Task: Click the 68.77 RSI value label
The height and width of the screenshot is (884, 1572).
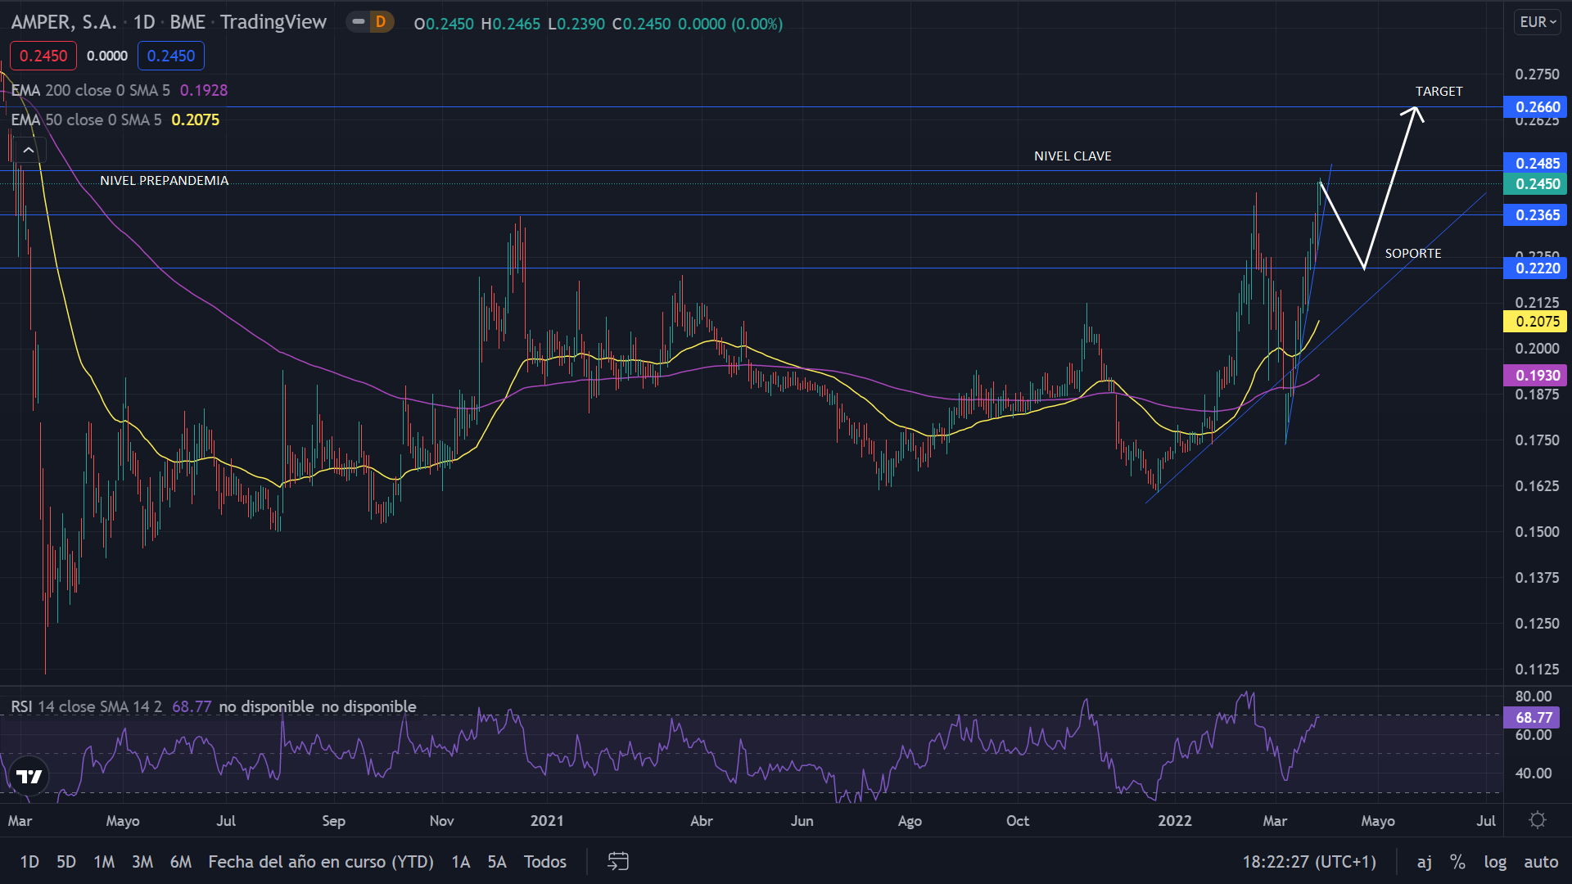Action: (1532, 718)
